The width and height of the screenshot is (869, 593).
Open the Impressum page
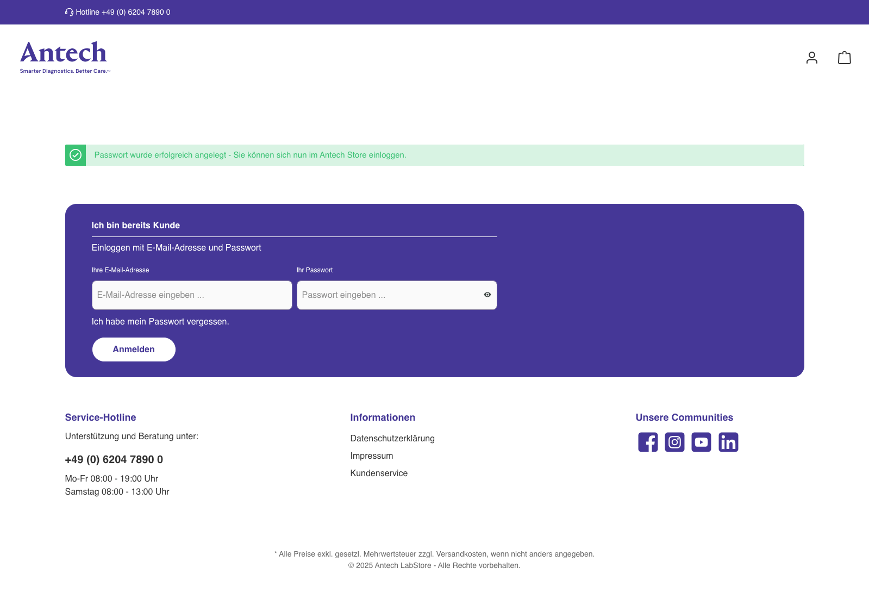[x=372, y=455]
